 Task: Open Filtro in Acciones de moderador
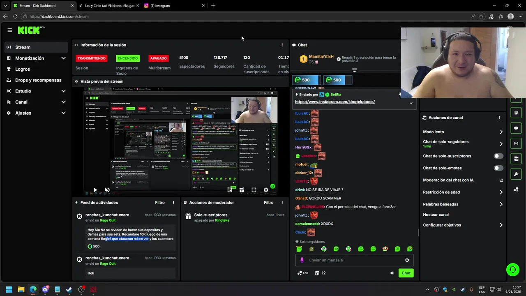268,203
